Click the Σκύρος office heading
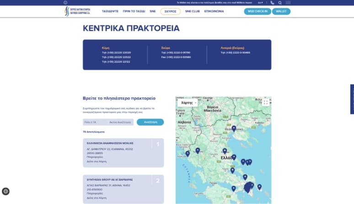Viewport: 354px width, 204px height. 166,48
